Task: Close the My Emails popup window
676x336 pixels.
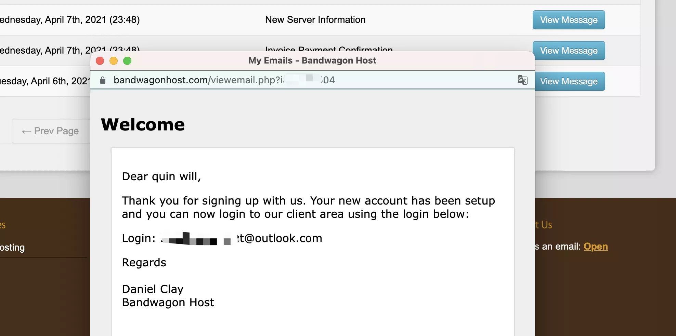Action: click(100, 61)
